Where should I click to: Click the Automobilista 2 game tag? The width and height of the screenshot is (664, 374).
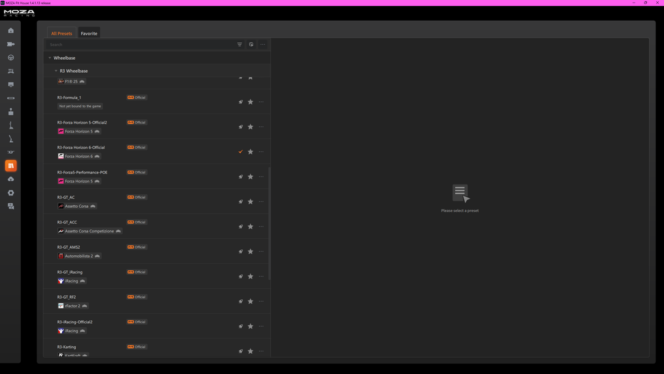click(x=79, y=256)
